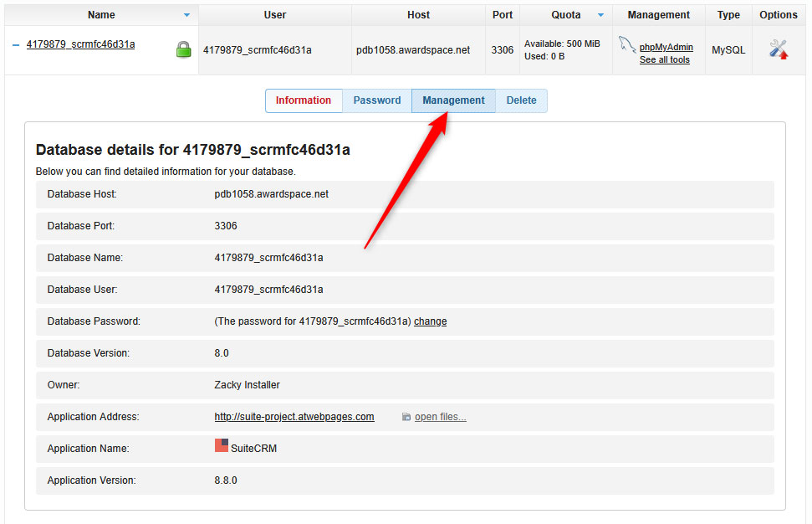Viewport: 812px width, 524px height.
Task: Click the green padlock icon
Action: [184, 49]
